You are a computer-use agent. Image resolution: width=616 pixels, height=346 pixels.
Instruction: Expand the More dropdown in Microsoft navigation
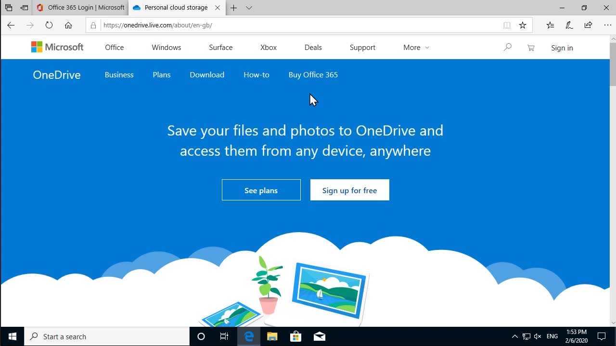pos(416,48)
